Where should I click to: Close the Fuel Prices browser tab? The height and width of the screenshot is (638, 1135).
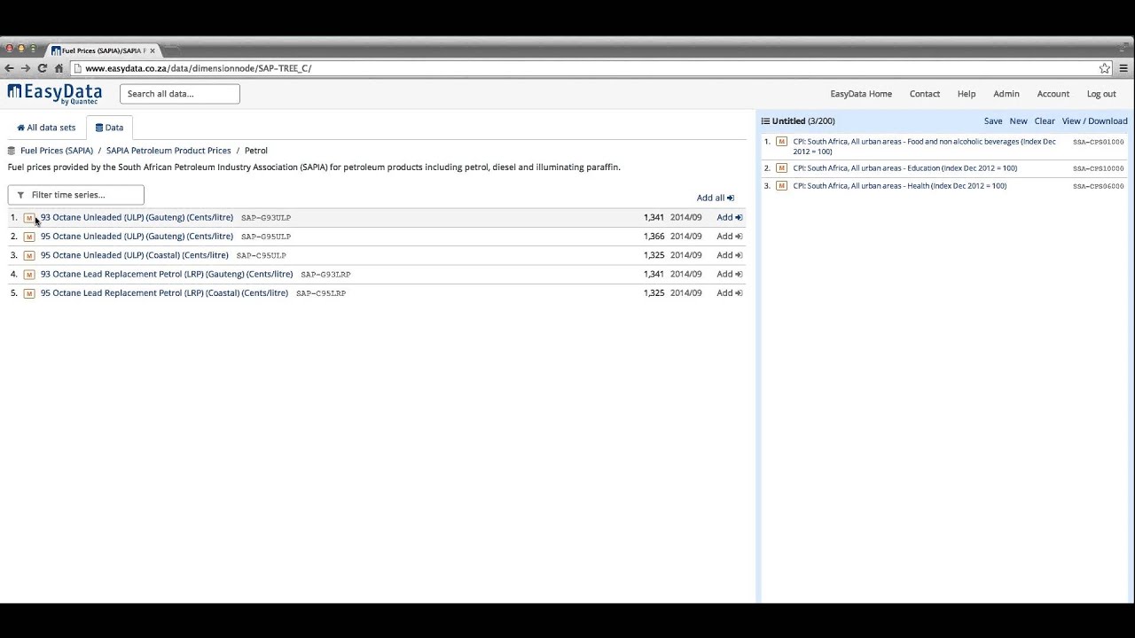point(153,51)
